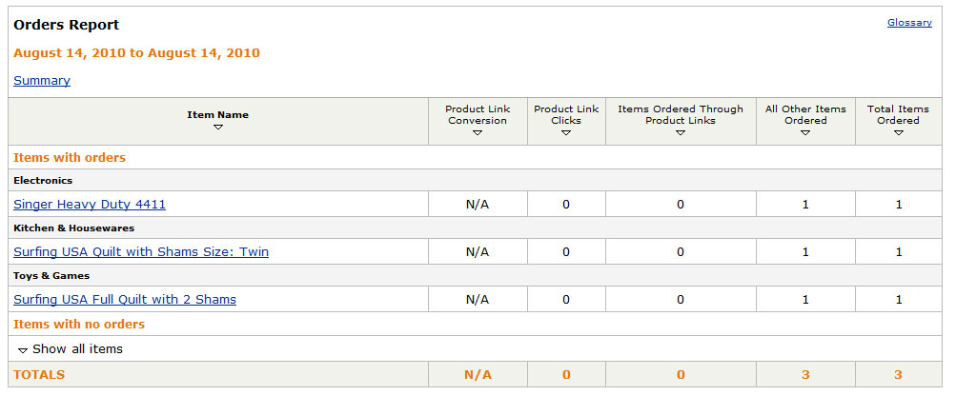Click the Orders Report title
Viewport: 956px width, 396px height.
[67, 25]
